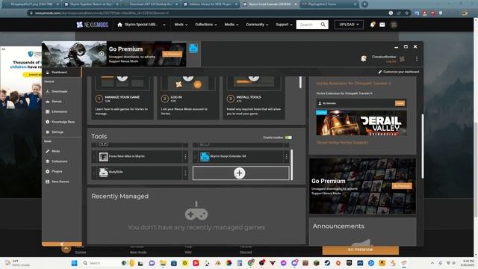Image resolution: width=478 pixels, height=269 pixels.
Task: Click Go Premium button on right promo panel
Action: 402,186
